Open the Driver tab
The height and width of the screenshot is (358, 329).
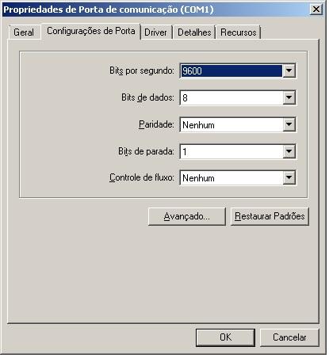[155, 32]
